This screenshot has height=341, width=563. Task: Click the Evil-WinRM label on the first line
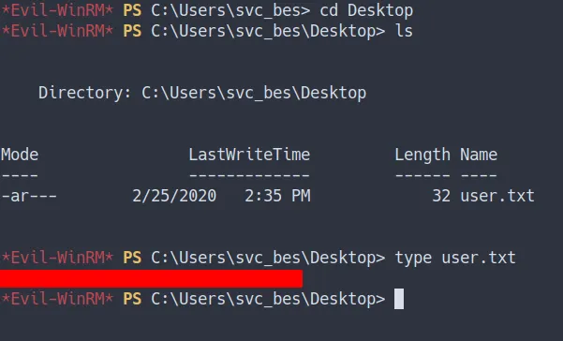pyautogui.click(x=57, y=10)
